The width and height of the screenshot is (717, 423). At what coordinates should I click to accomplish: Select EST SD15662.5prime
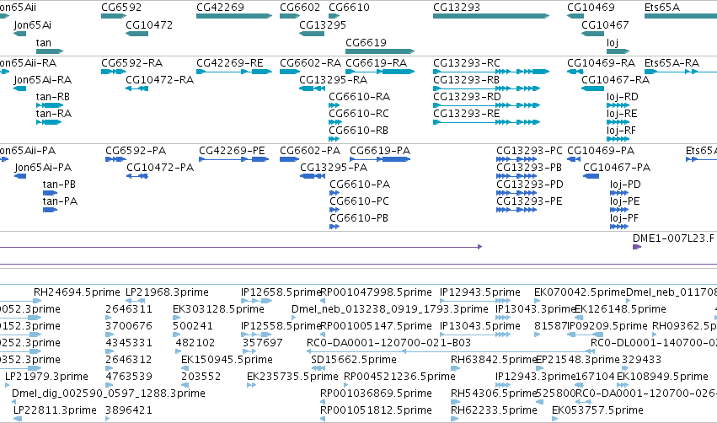[x=354, y=360]
